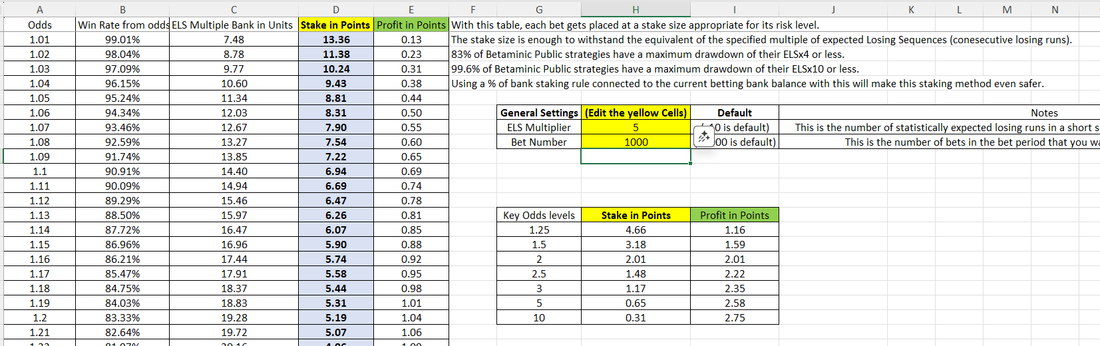The width and height of the screenshot is (1100, 346).
Task: Click the green Profit in Points header in column E
Action: pyautogui.click(x=411, y=25)
